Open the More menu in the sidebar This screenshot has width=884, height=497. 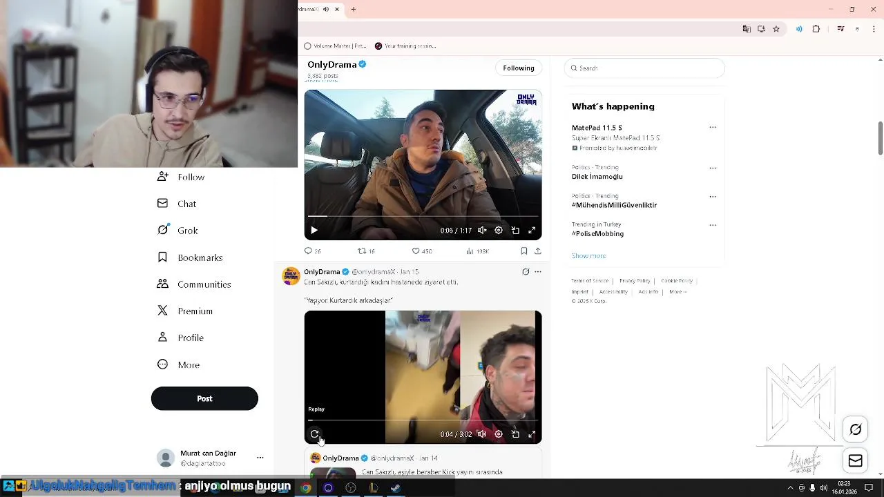pyautogui.click(x=178, y=364)
